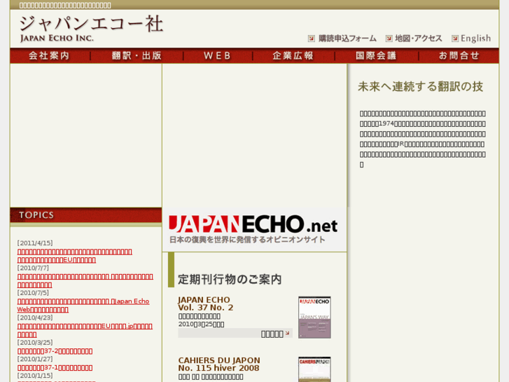Click the Japan Echo Inc. logo

pyautogui.click(x=91, y=27)
